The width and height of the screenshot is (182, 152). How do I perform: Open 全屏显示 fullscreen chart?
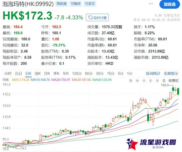(171, 73)
